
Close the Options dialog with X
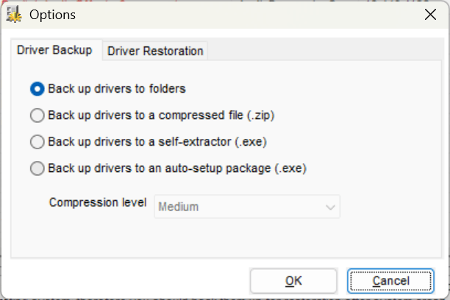point(430,15)
